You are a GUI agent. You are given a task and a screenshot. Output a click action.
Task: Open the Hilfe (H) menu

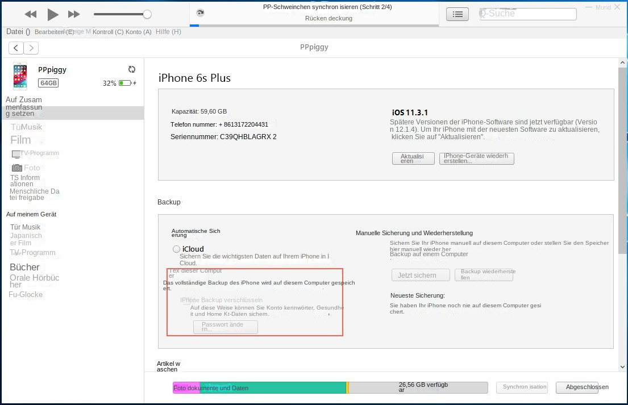pyautogui.click(x=168, y=32)
